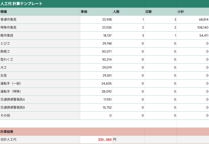The height and width of the screenshot is (144, 209).
Task: Select the 小計 column header
Action: 193,12
